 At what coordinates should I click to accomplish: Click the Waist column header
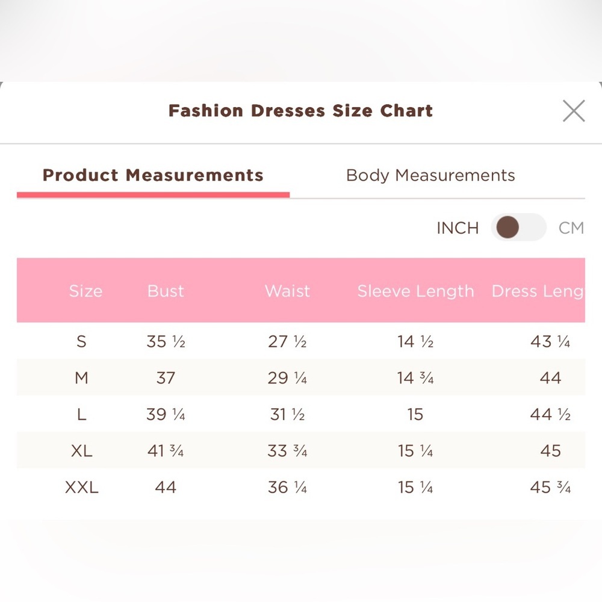pos(287,291)
